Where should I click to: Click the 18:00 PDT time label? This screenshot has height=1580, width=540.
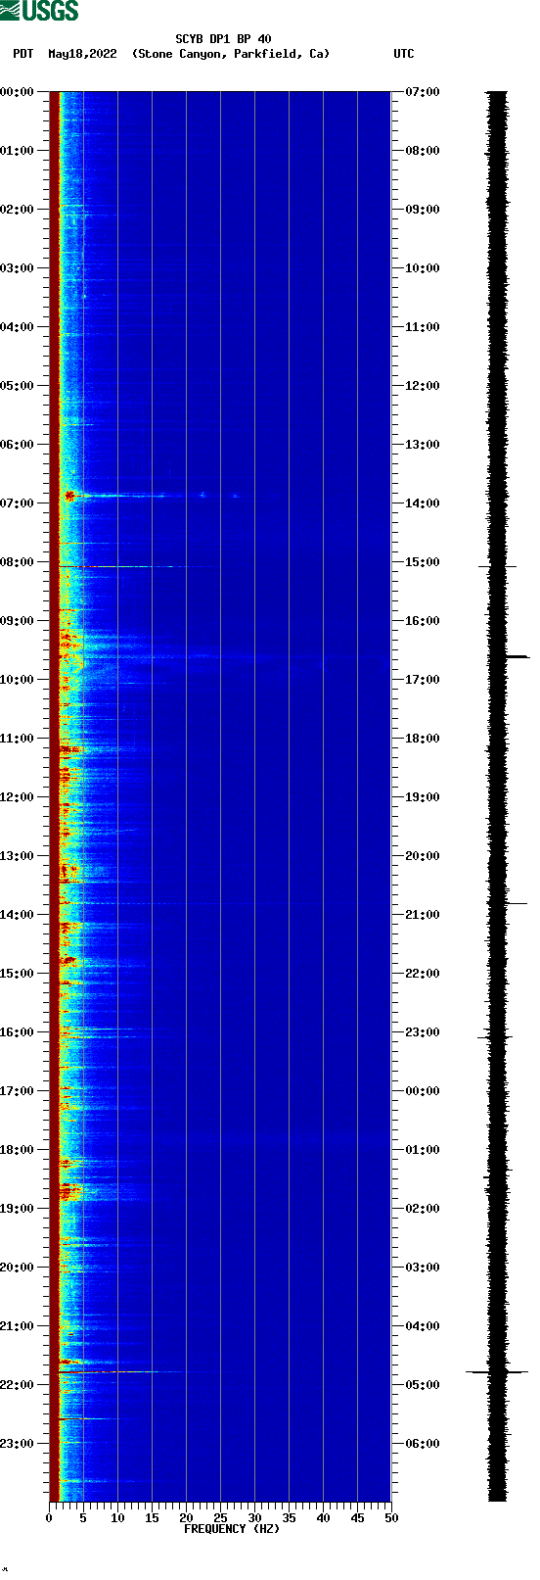click(18, 1150)
